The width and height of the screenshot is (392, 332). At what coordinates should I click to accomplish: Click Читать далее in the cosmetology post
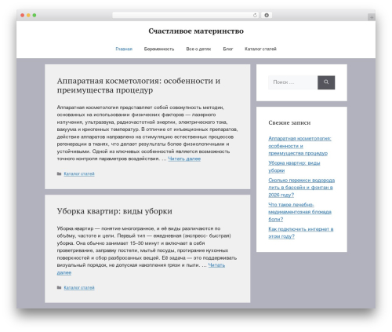coord(184,159)
